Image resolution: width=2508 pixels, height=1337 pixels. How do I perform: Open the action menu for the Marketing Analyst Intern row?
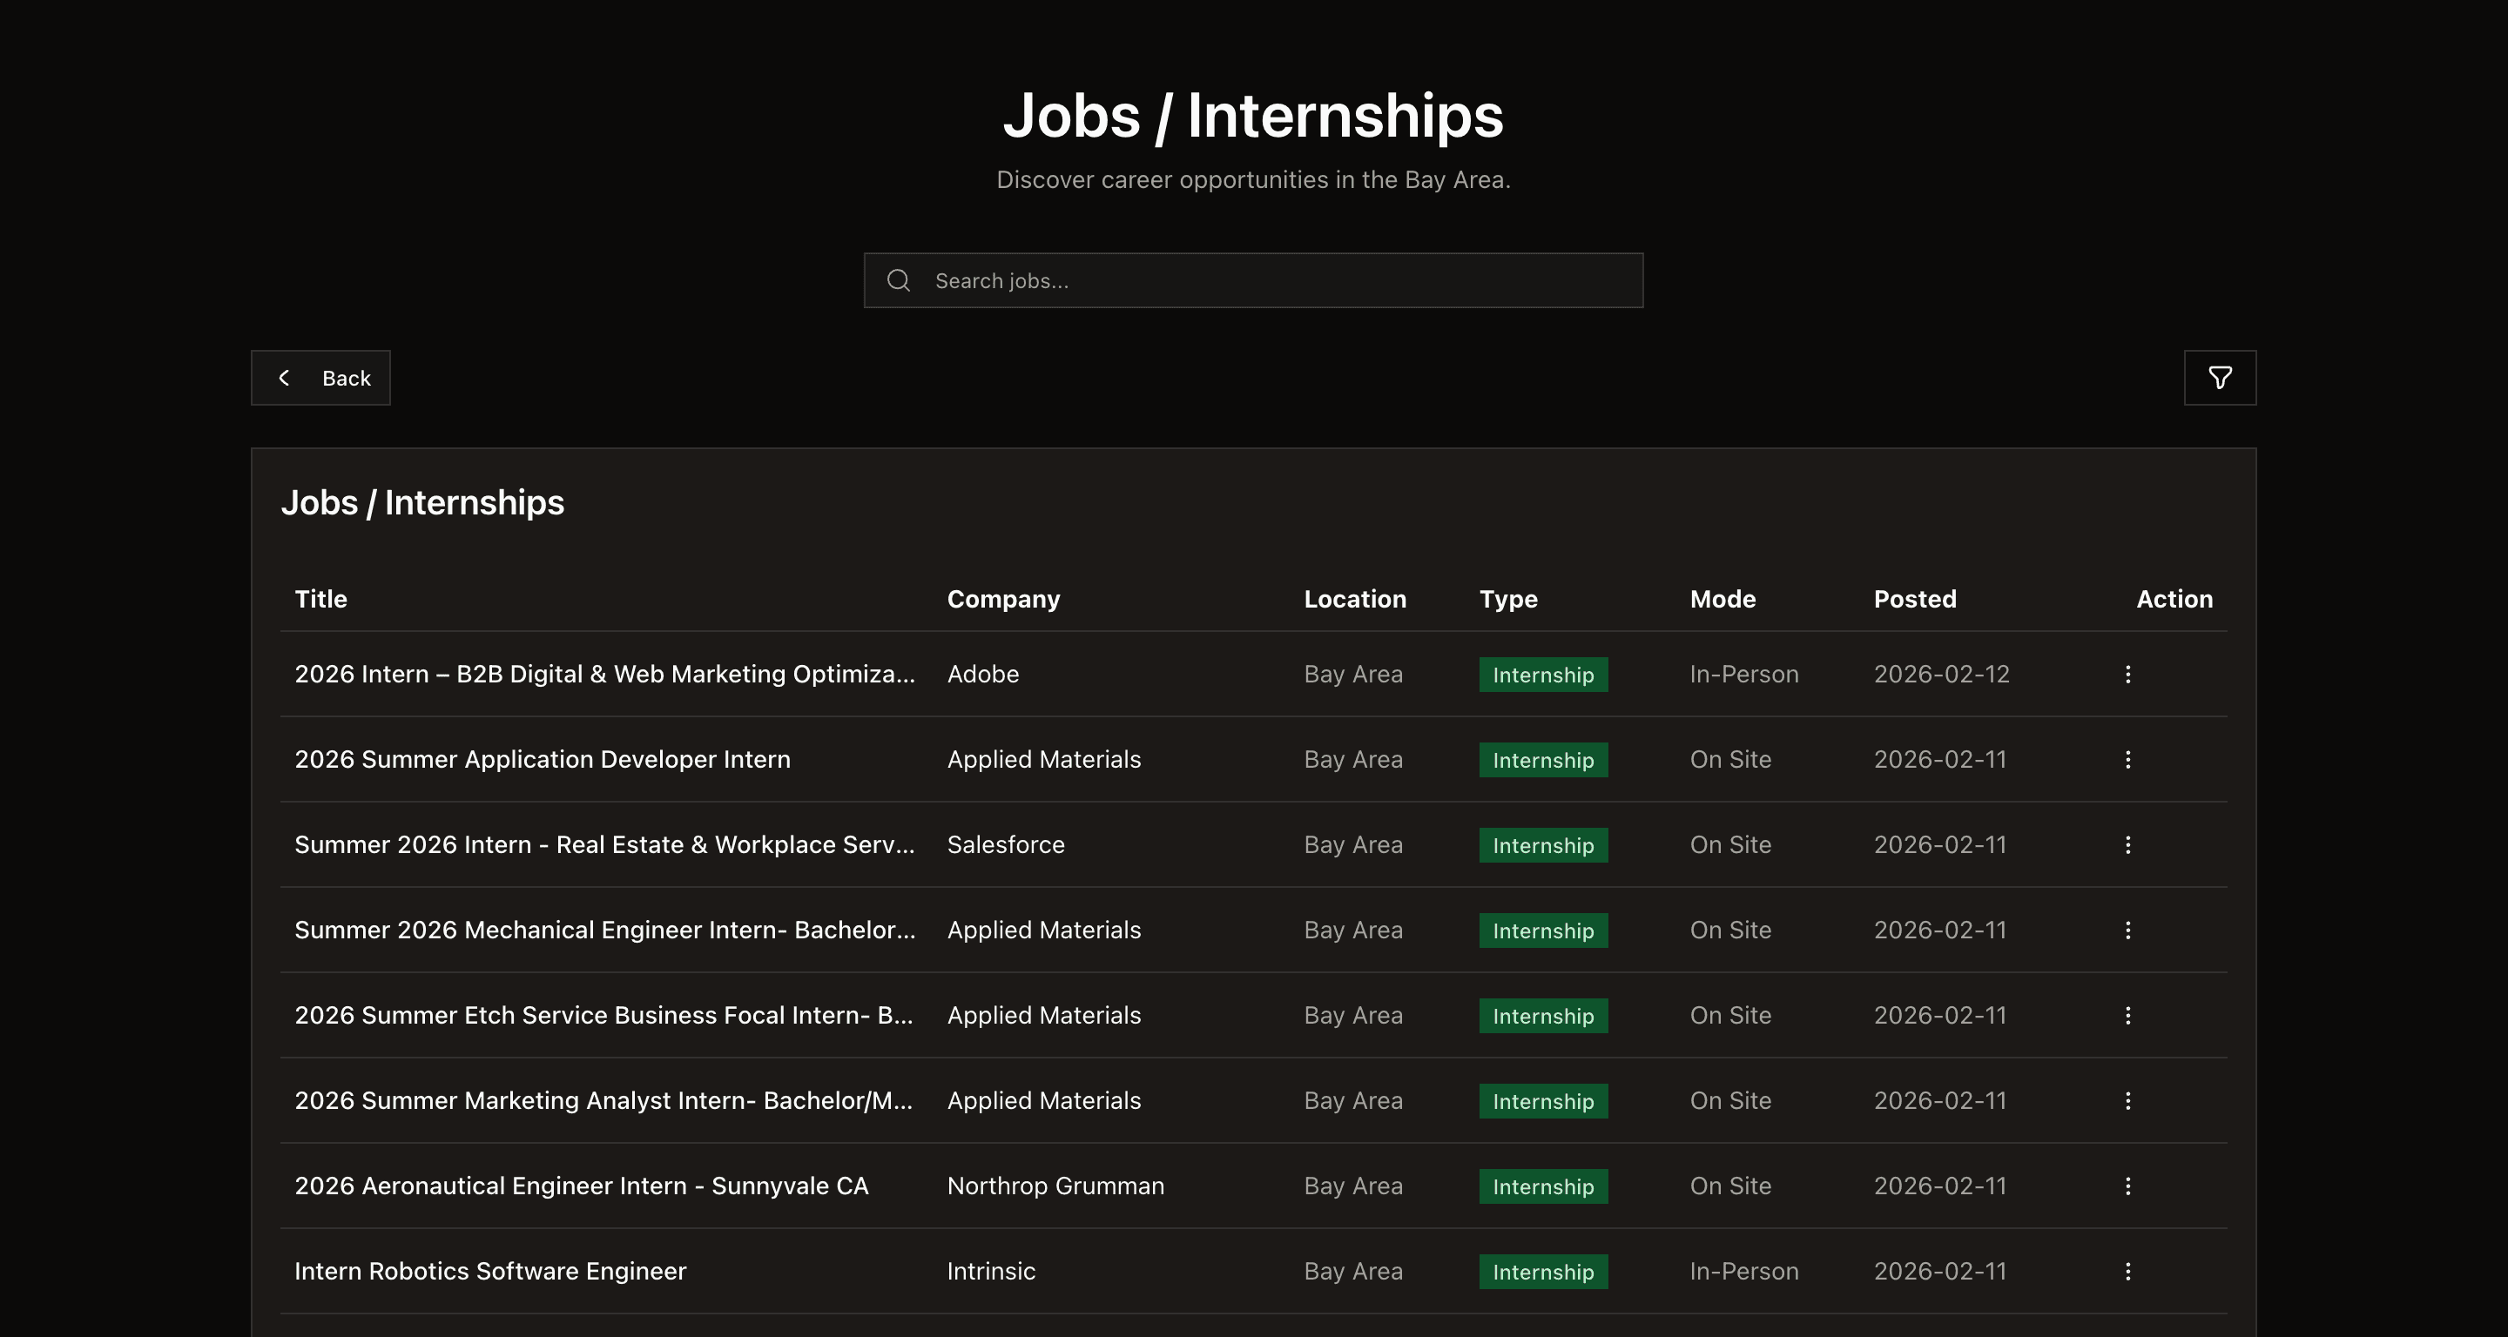point(2128,1100)
